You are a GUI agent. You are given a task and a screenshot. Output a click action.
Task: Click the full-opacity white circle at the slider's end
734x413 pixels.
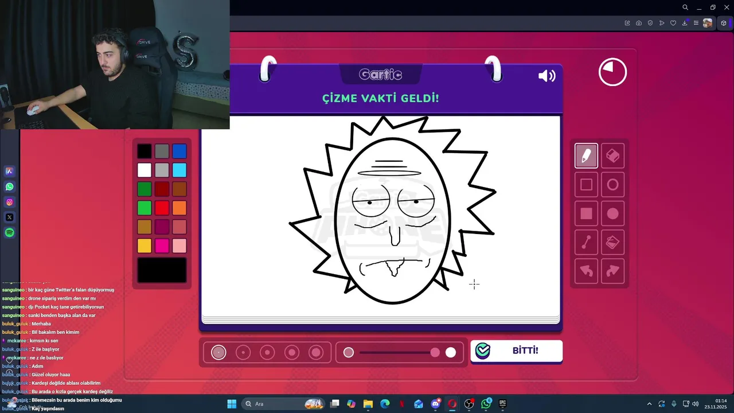451,352
